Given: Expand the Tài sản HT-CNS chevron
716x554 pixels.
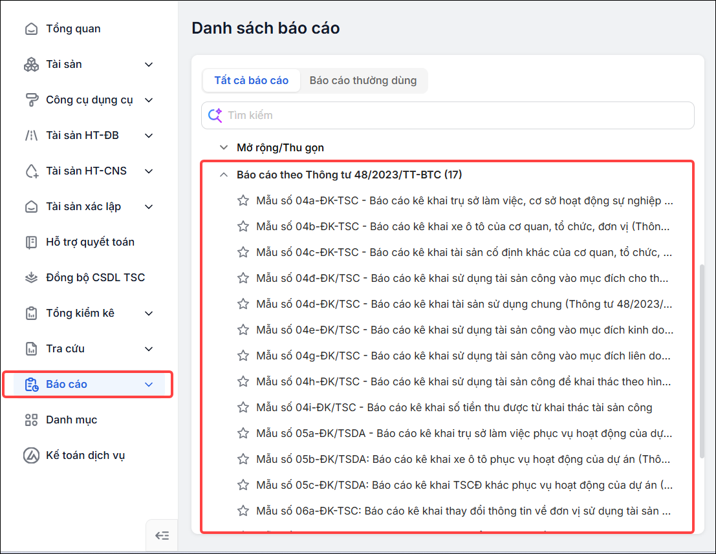Looking at the screenshot, I should point(149,171).
